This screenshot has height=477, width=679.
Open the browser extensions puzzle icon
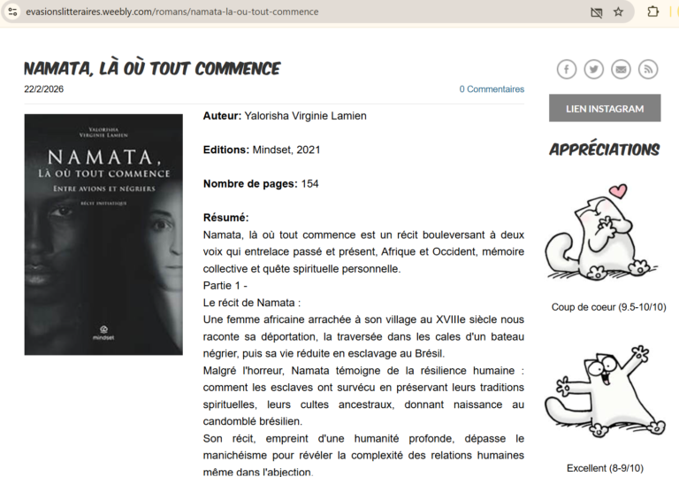pyautogui.click(x=653, y=12)
